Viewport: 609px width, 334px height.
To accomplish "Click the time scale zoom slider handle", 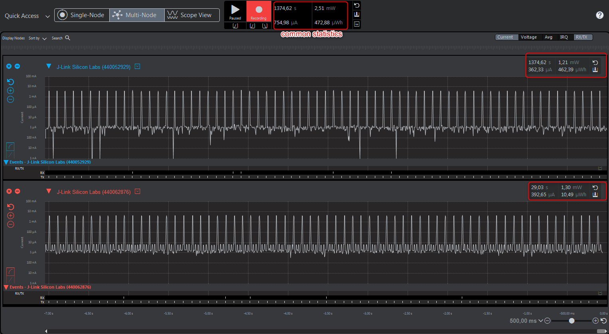I will (572, 321).
